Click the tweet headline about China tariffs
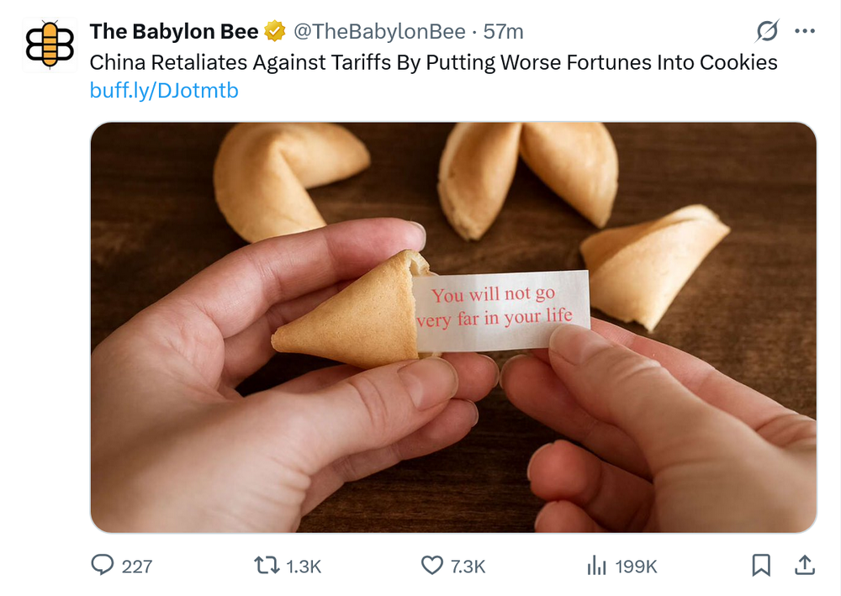This screenshot has width=841, height=596. tap(433, 62)
